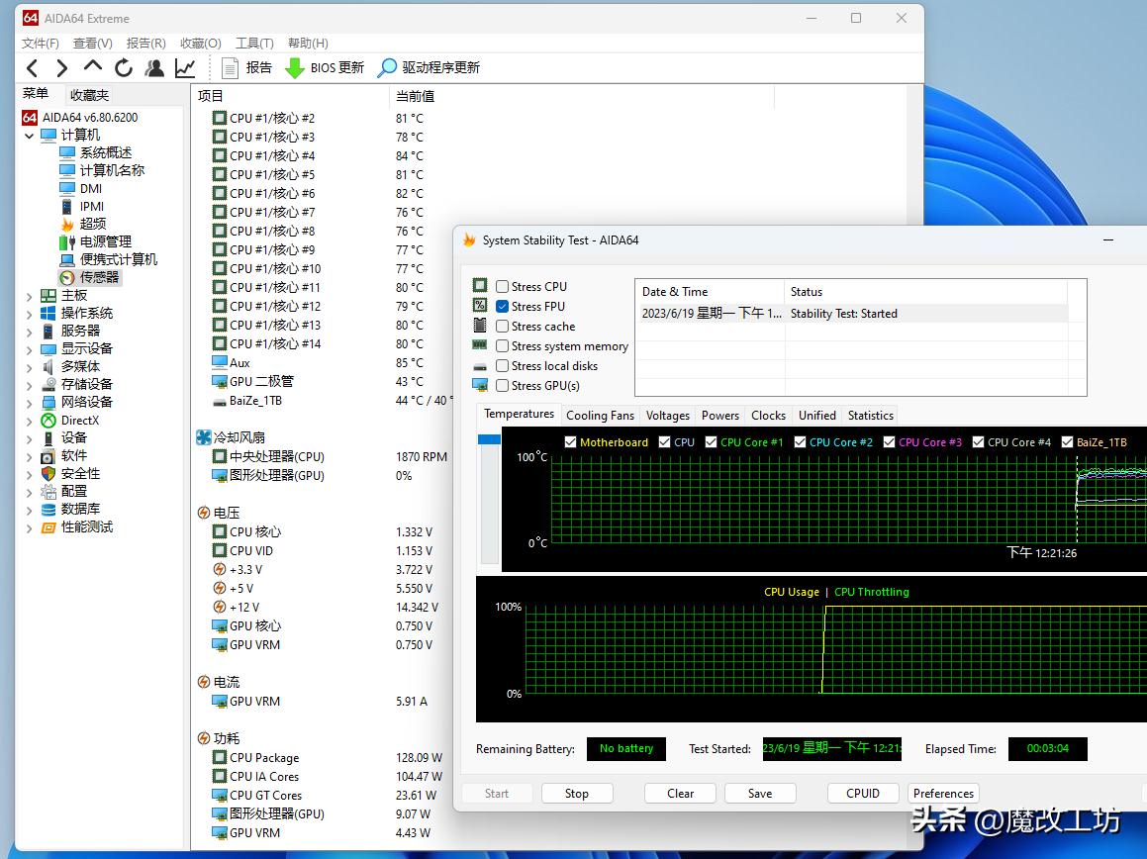Expand the 性能测试 tree node

pyautogui.click(x=29, y=526)
